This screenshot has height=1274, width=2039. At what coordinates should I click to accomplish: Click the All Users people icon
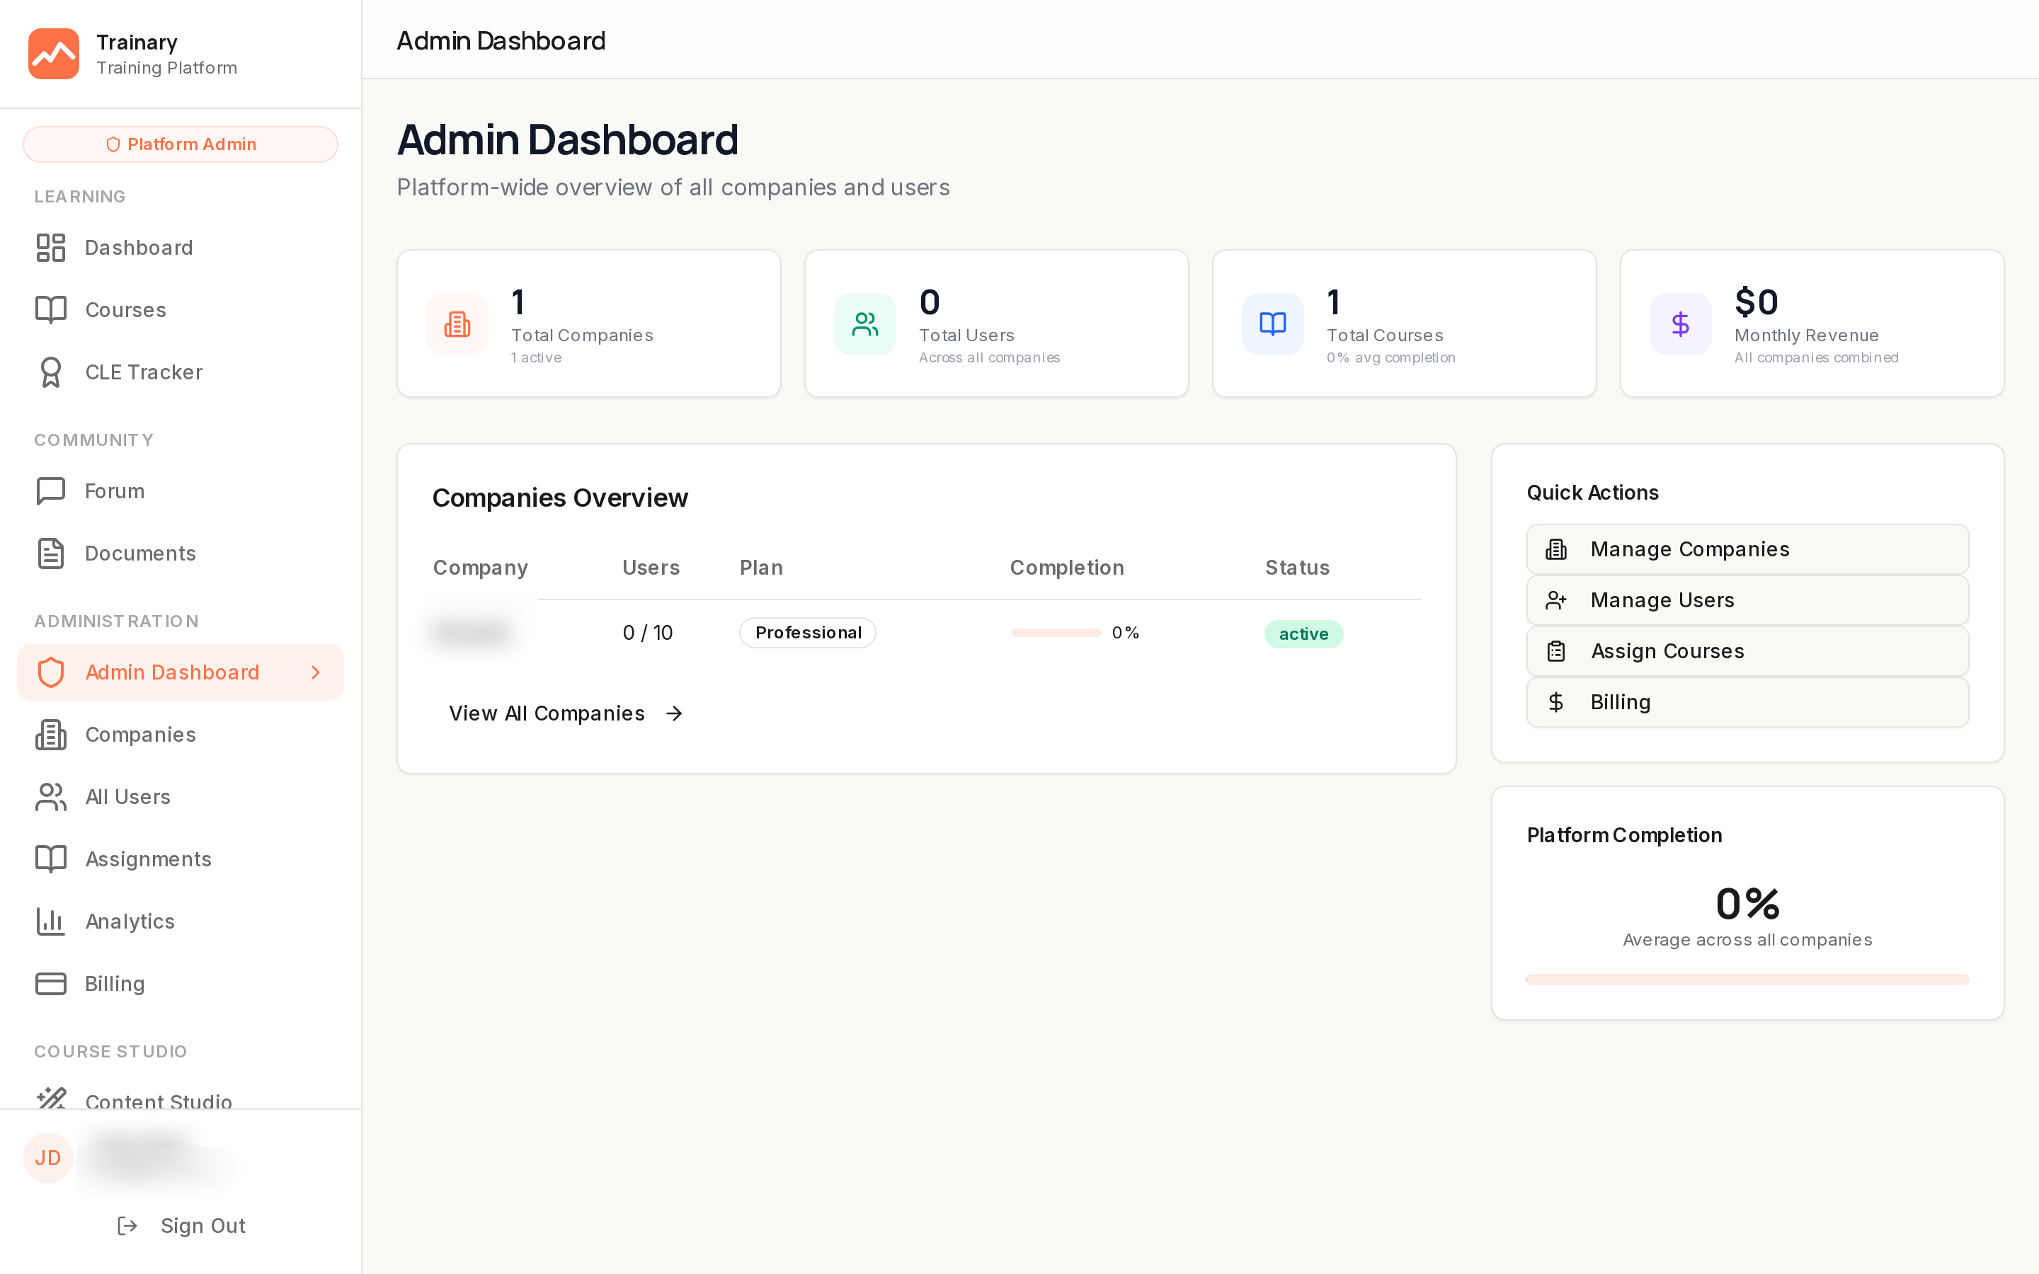pos(50,797)
